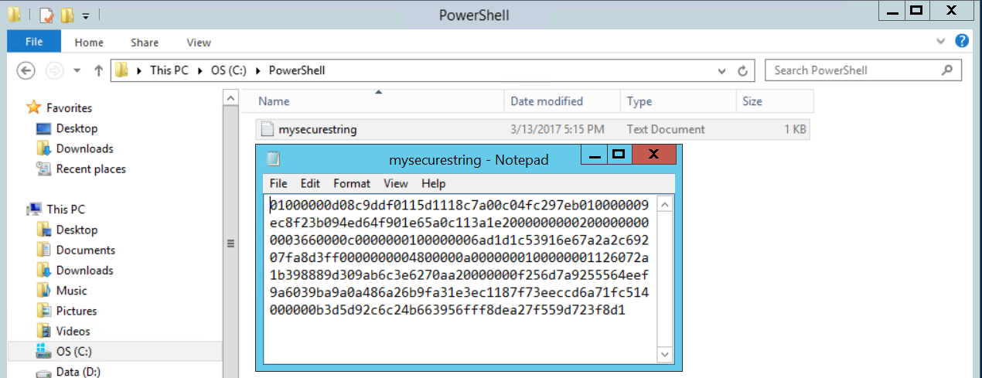
Task: Select Favorites in the navigation pane
Action: click(69, 108)
